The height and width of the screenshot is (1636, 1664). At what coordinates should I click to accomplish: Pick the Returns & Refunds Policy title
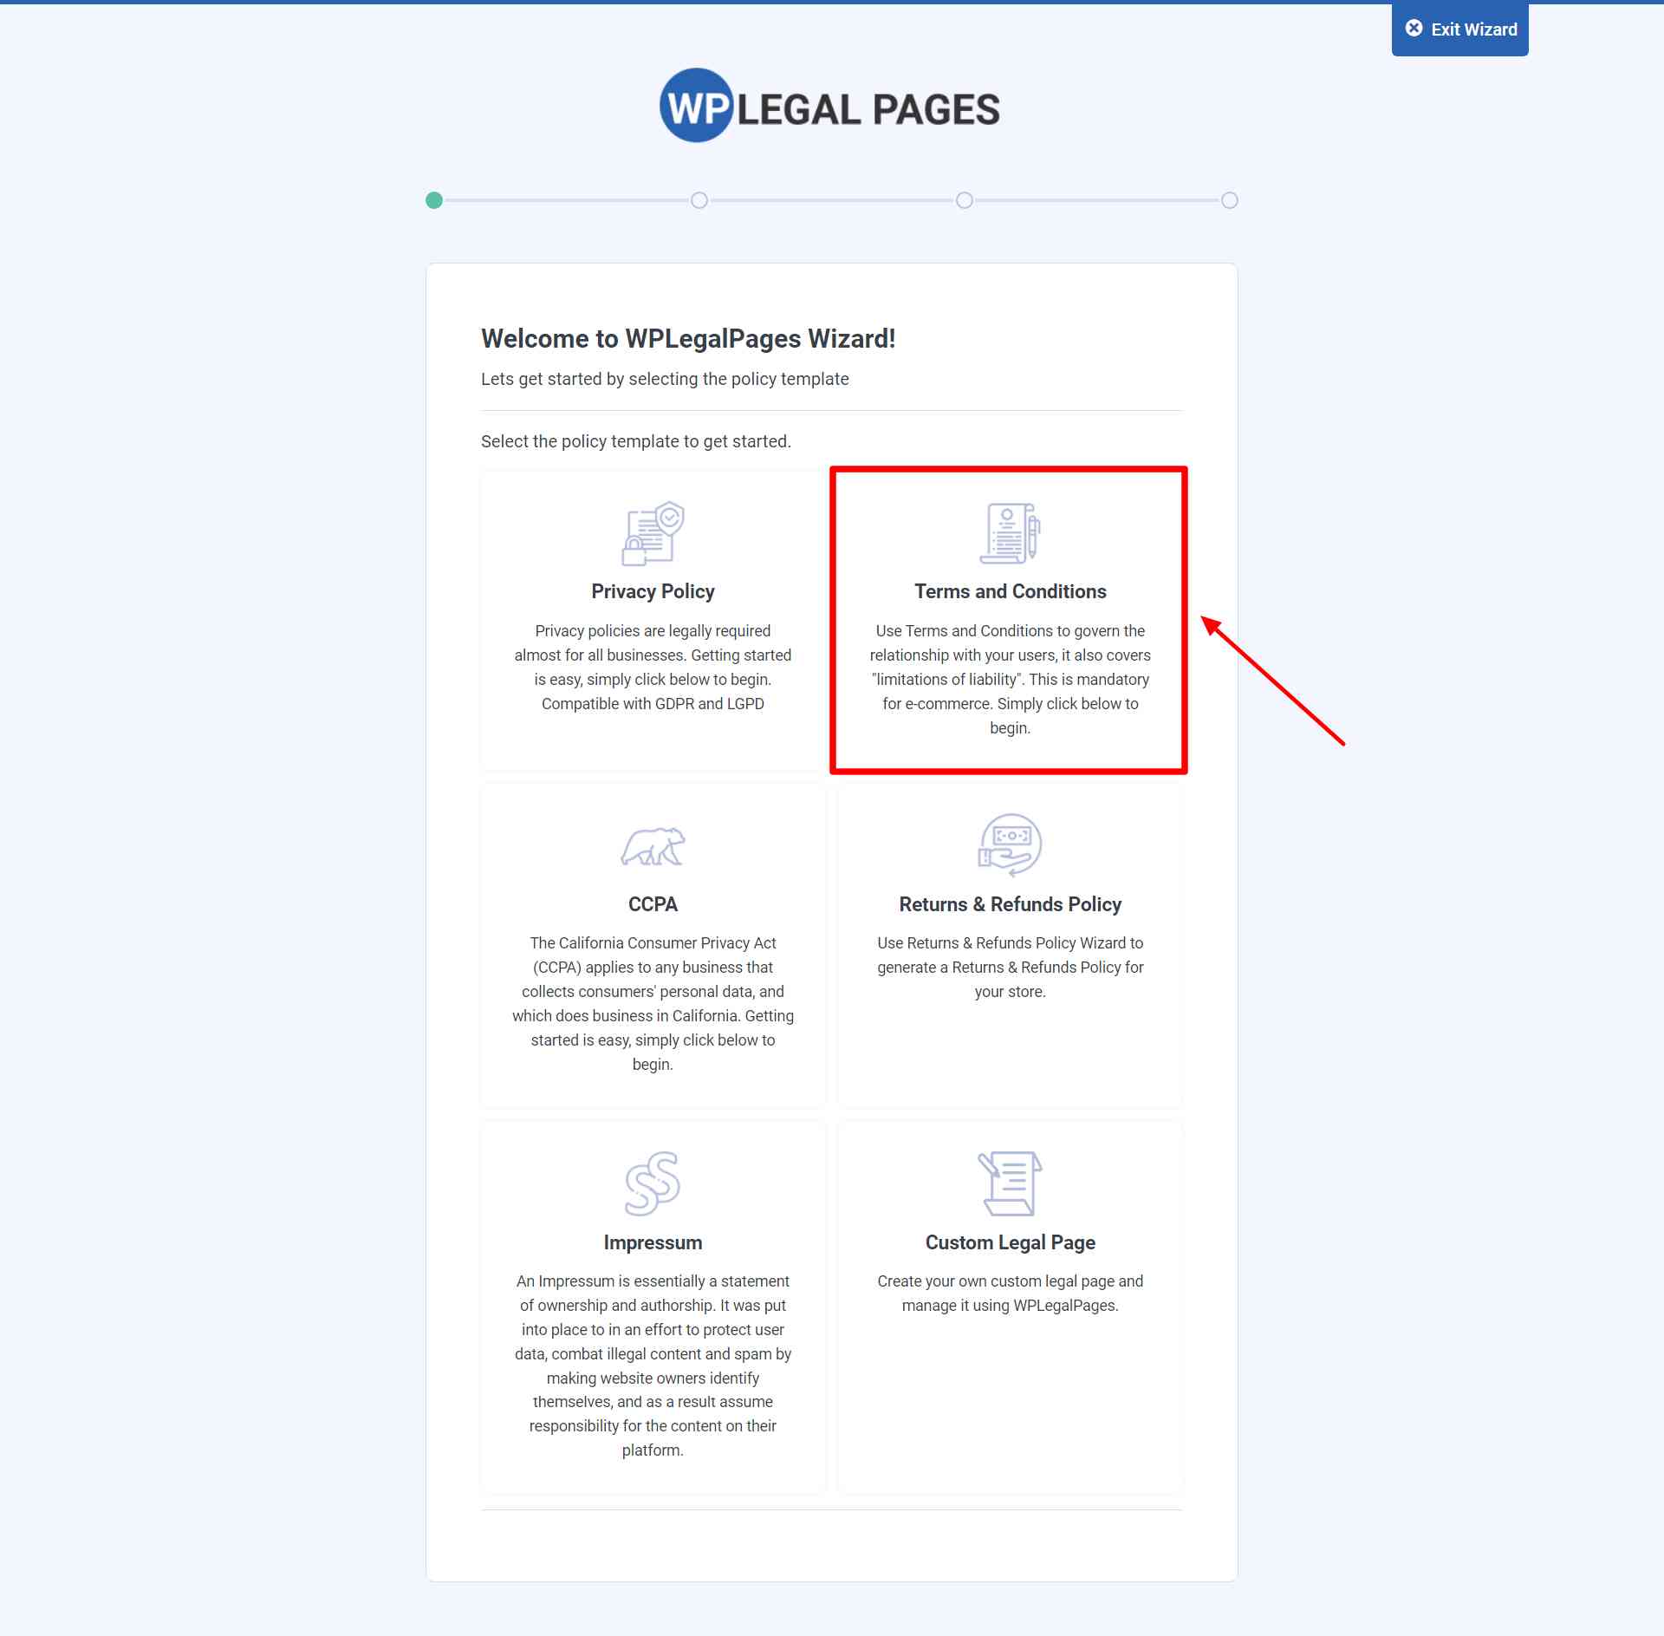[1011, 904]
